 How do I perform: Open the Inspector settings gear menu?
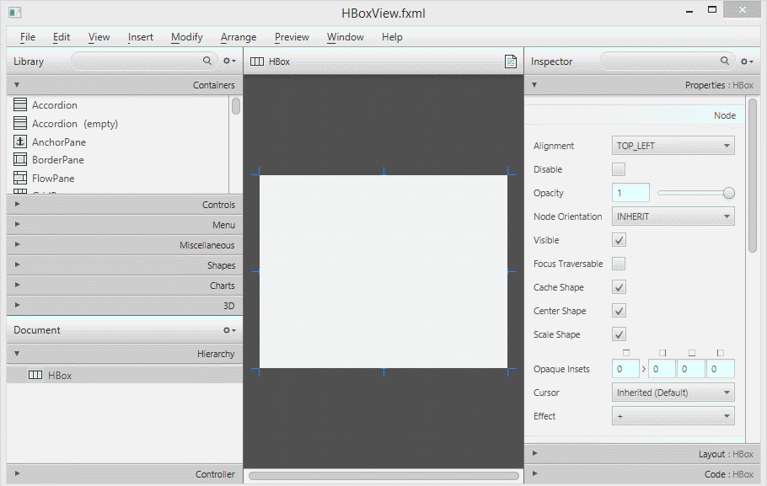[747, 61]
